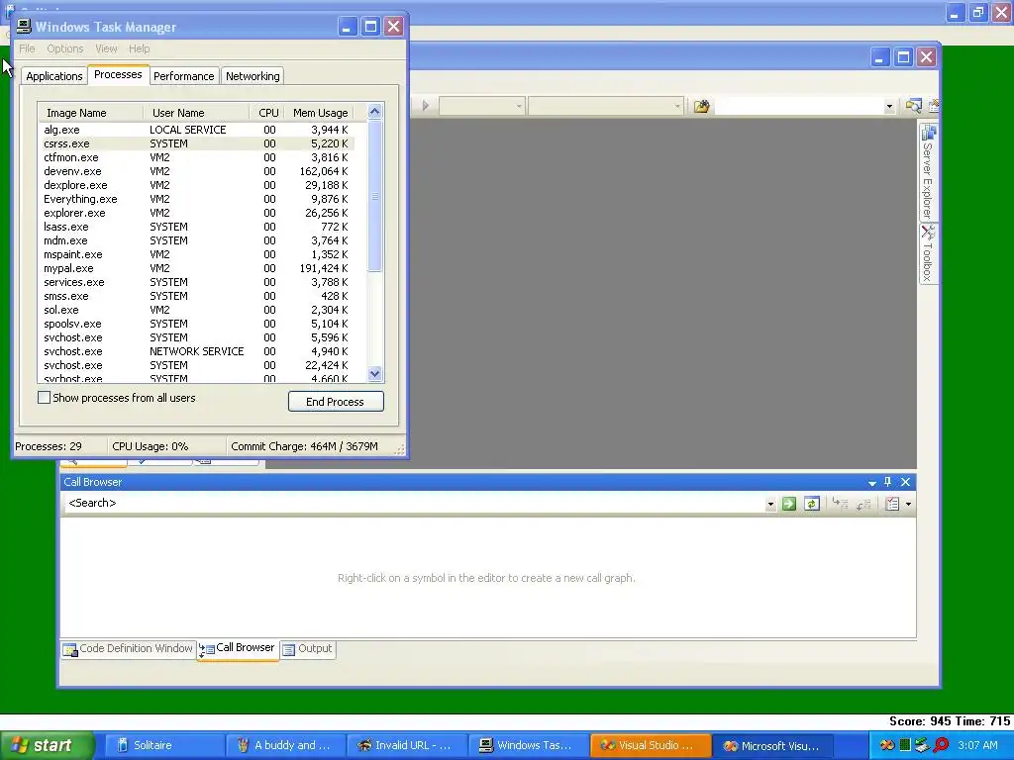This screenshot has width=1014, height=760.
Task: Click the show calls-from graph icon in Call Browser
Action: (863, 504)
